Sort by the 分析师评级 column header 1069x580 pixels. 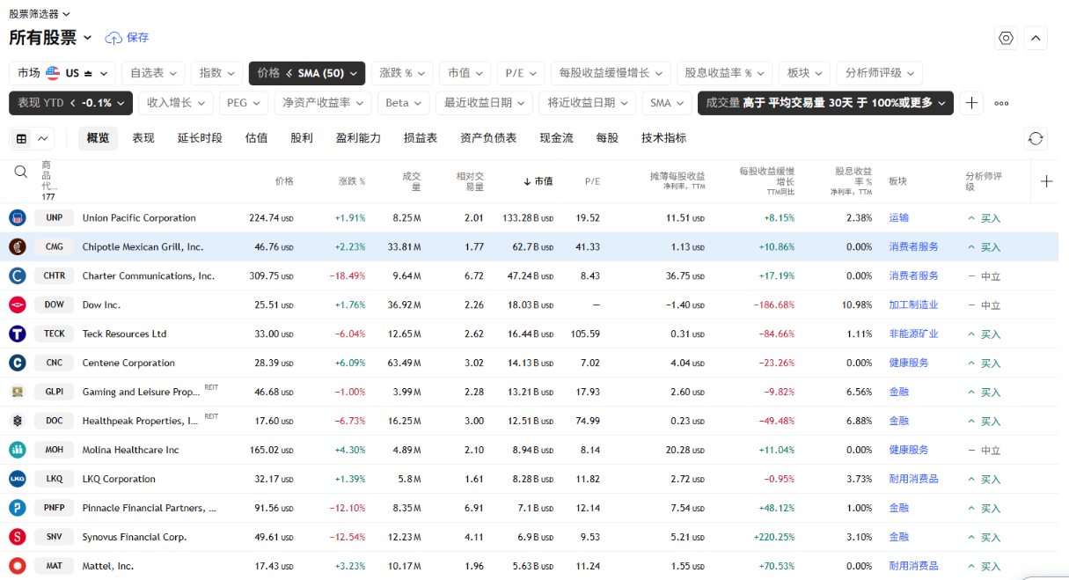tap(983, 181)
